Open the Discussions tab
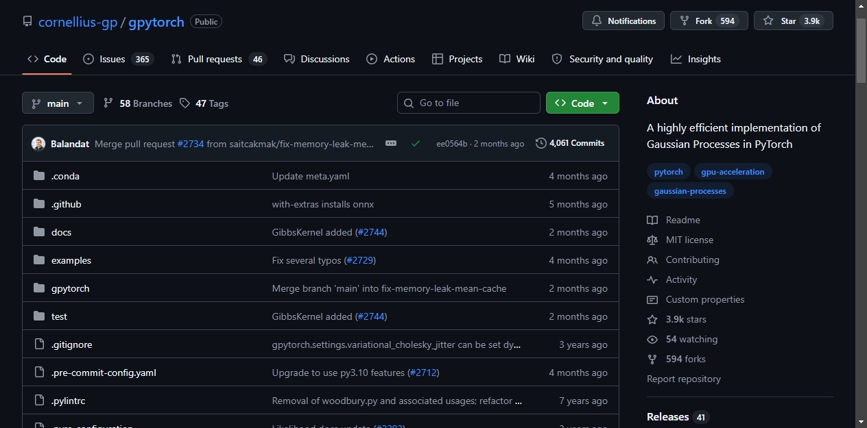 click(x=317, y=59)
